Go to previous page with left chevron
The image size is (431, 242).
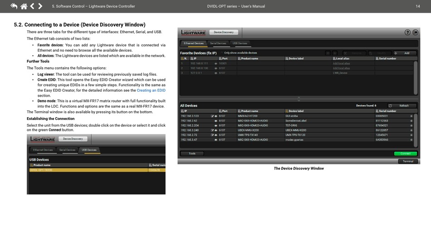click(32, 6)
